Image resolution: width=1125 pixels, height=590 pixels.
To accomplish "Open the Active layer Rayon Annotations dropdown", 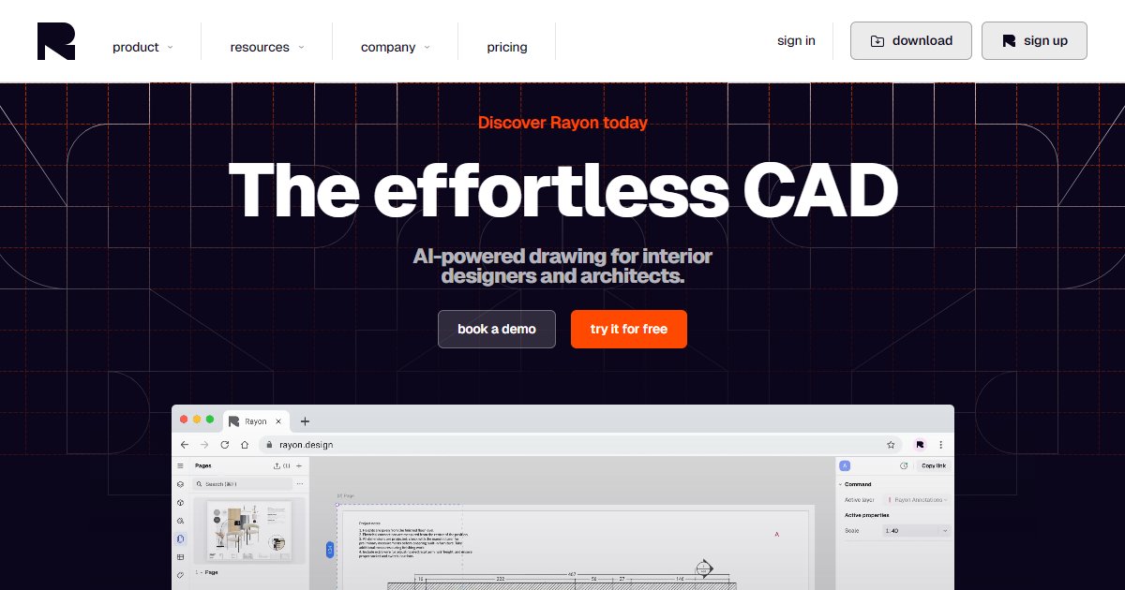I will pos(916,500).
